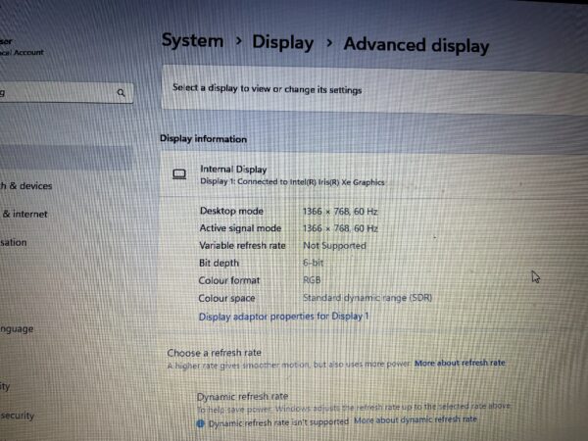The image size is (588, 441).
Task: Open More about dynamic refresh rate link
Action: [416, 419]
